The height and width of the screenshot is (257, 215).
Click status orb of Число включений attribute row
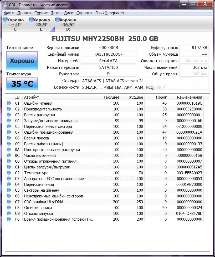coord(9,155)
